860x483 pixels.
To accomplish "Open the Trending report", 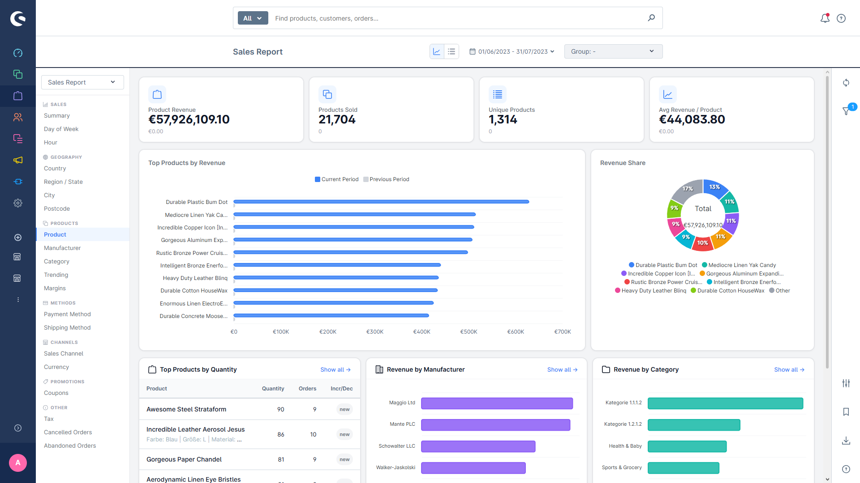I will coord(56,275).
